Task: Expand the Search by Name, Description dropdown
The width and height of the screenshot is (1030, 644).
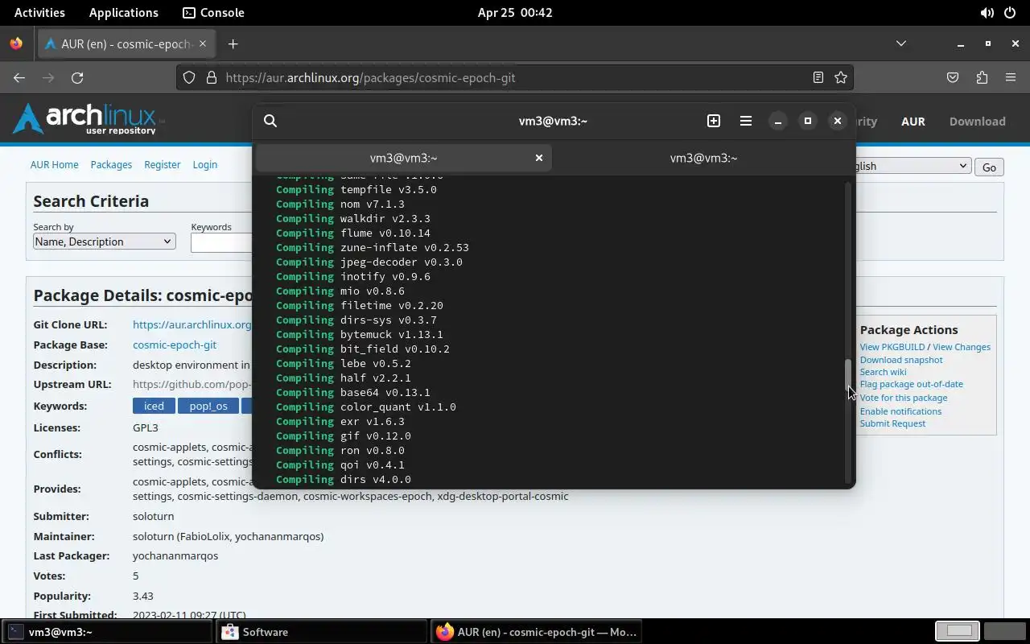Action: pos(105,242)
